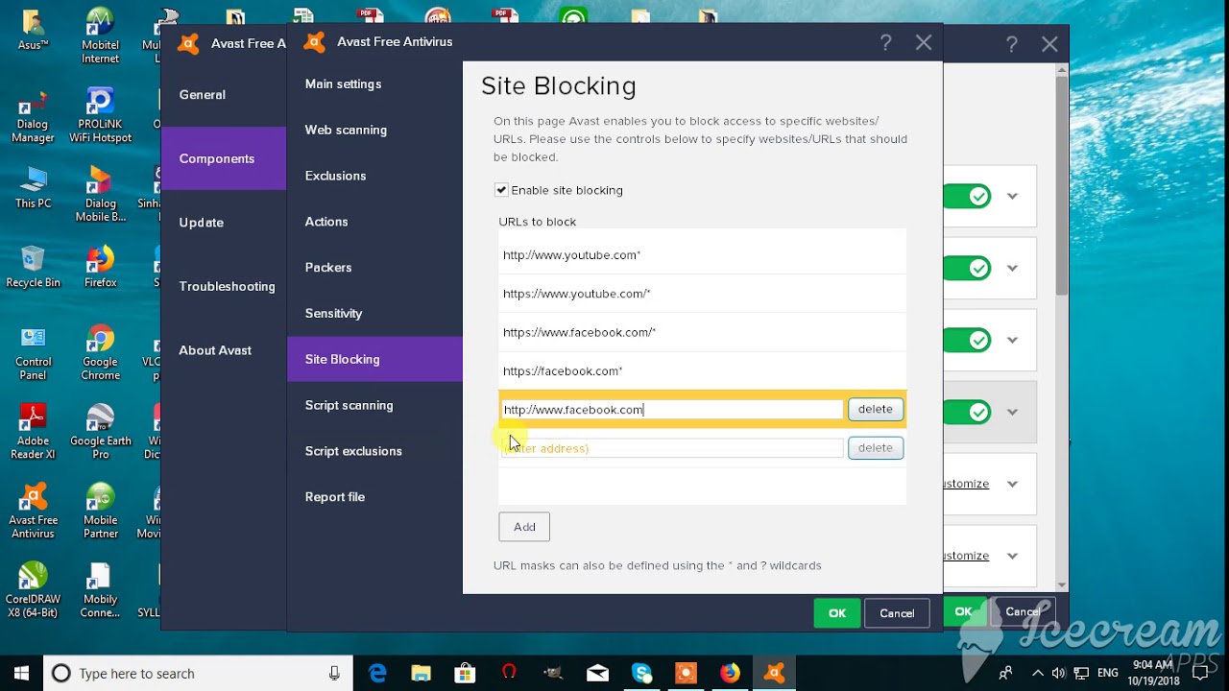
Task: Open Adobe Reader XI shortcut
Action: point(33,432)
